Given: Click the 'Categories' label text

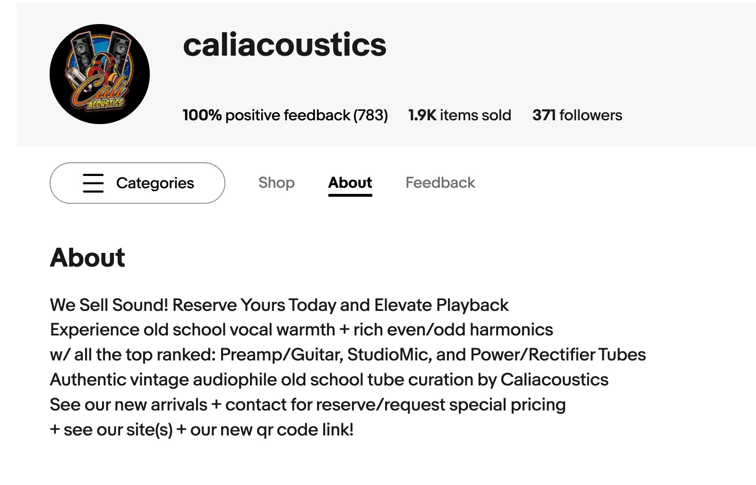Looking at the screenshot, I should click(x=155, y=183).
